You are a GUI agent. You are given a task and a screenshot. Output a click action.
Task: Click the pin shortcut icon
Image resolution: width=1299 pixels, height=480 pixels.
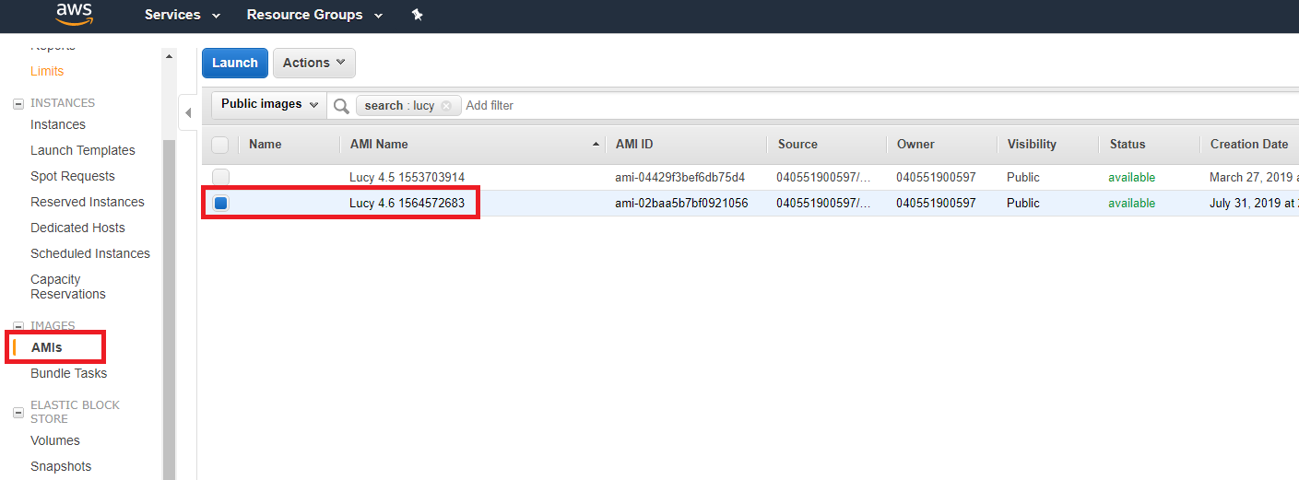coord(417,15)
